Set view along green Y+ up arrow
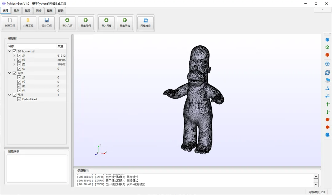The width and height of the screenshot is (332, 195). point(327,104)
